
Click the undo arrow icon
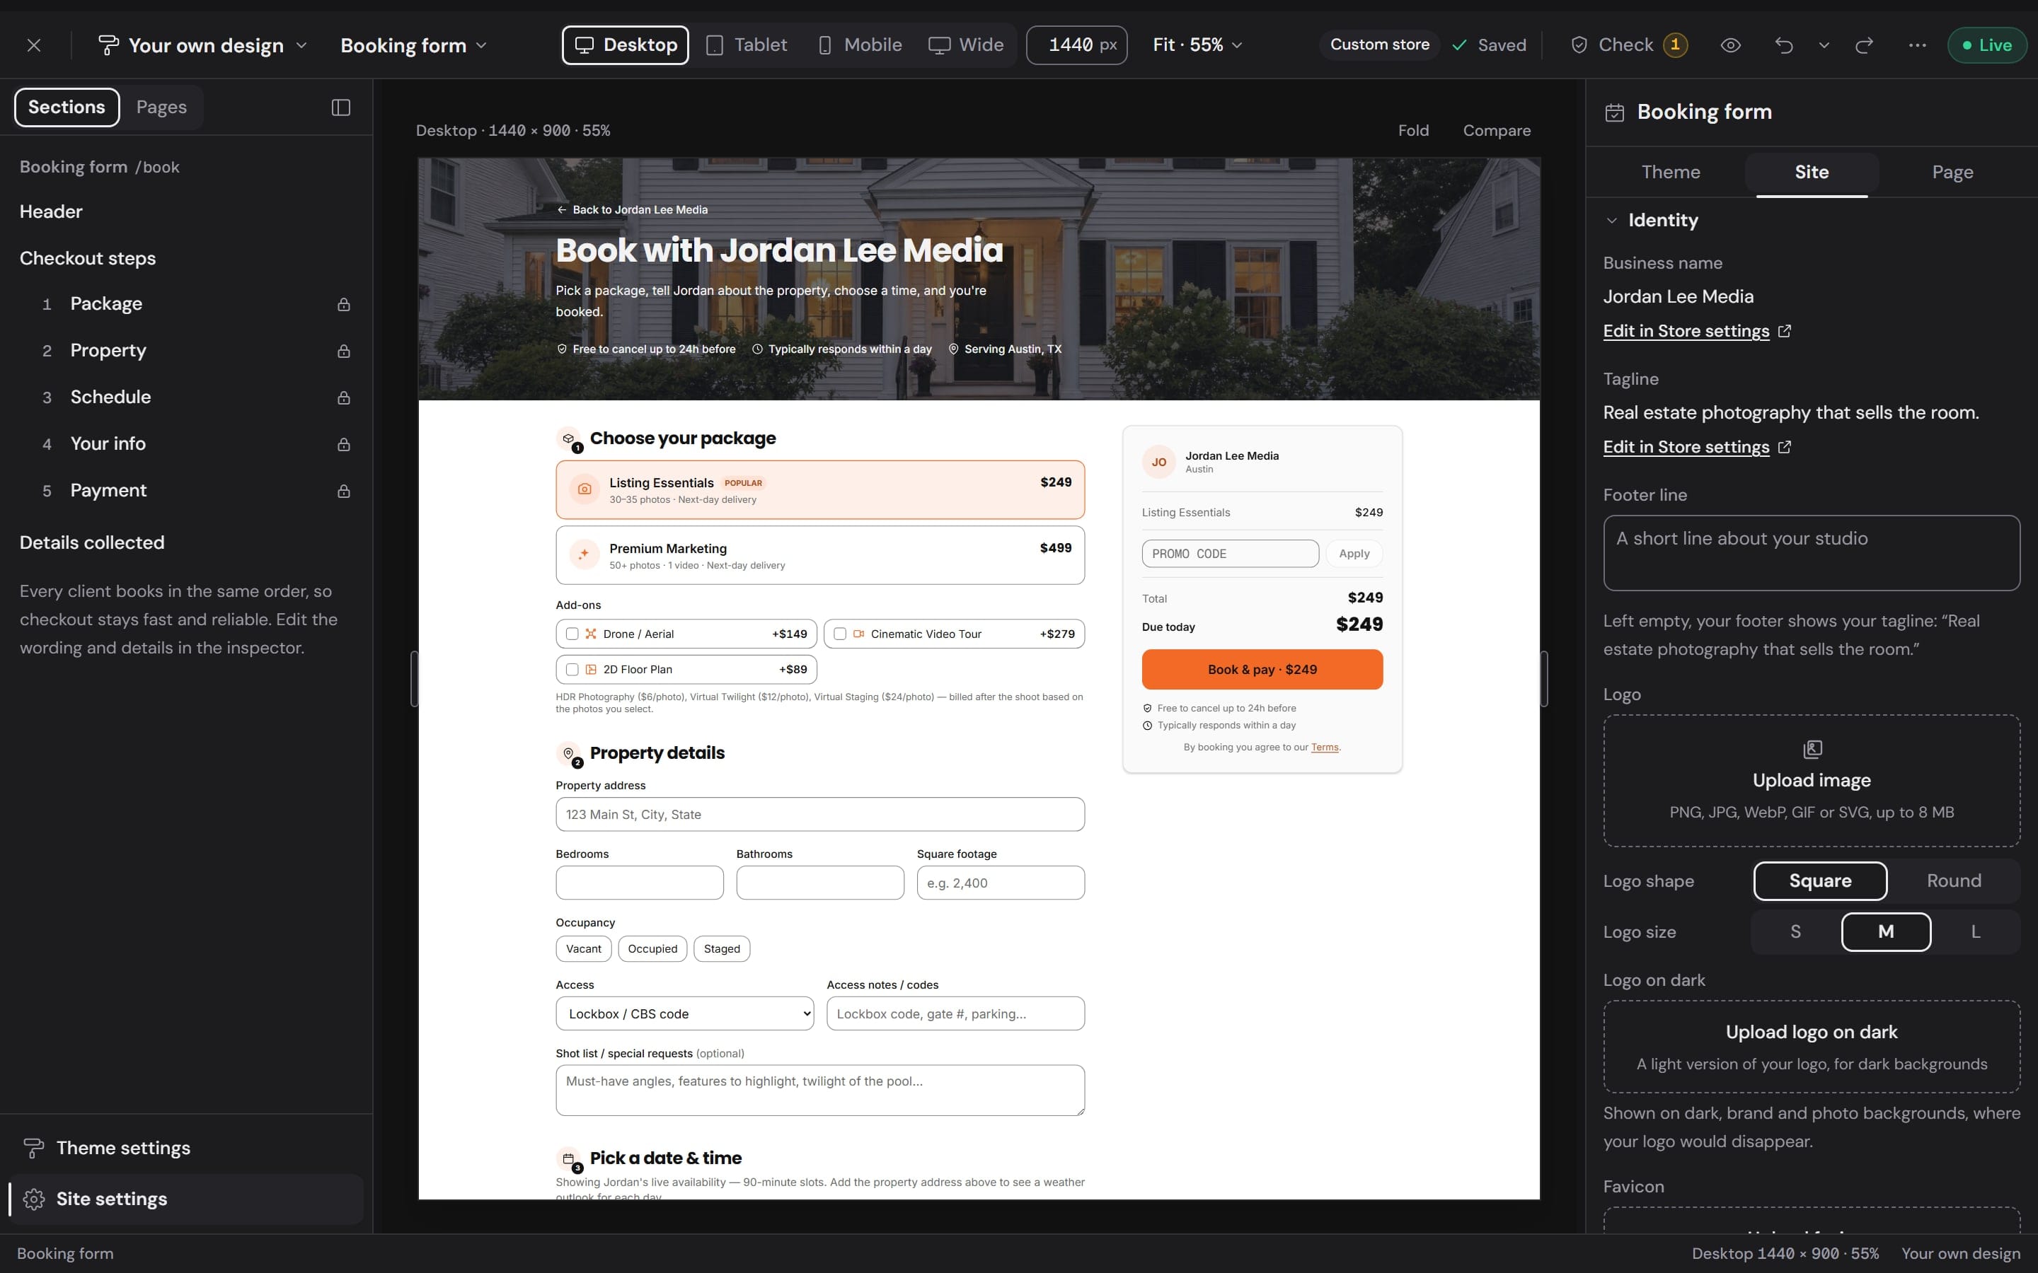pyautogui.click(x=1784, y=45)
